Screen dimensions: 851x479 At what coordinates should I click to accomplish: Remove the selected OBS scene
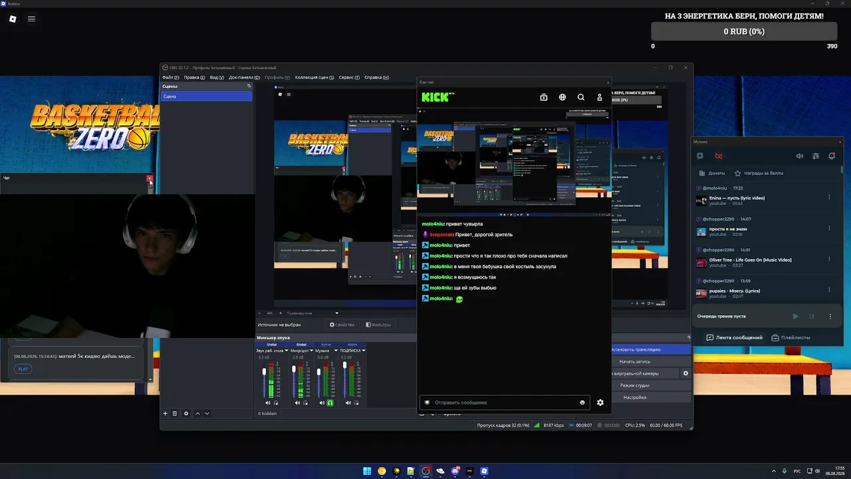175,414
